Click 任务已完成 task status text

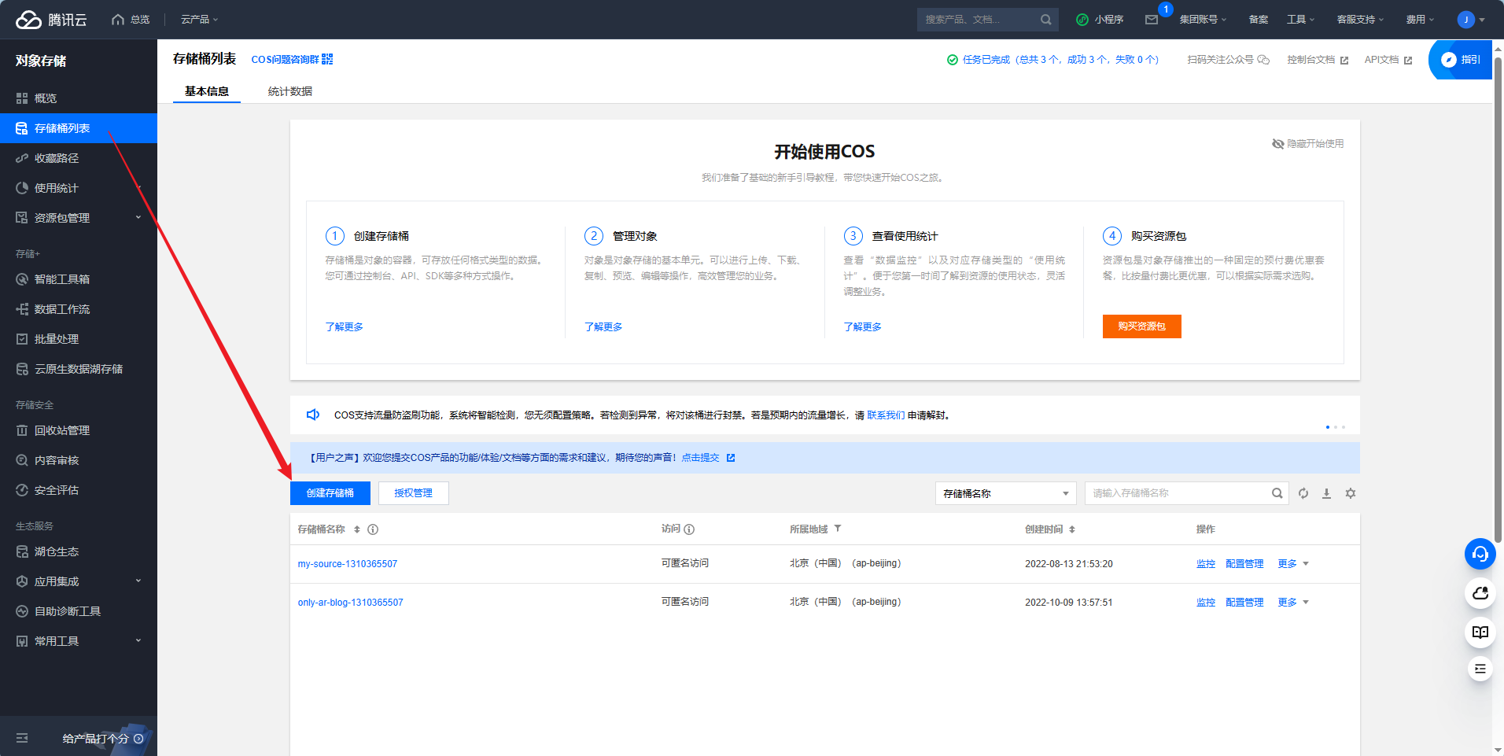(x=1052, y=60)
